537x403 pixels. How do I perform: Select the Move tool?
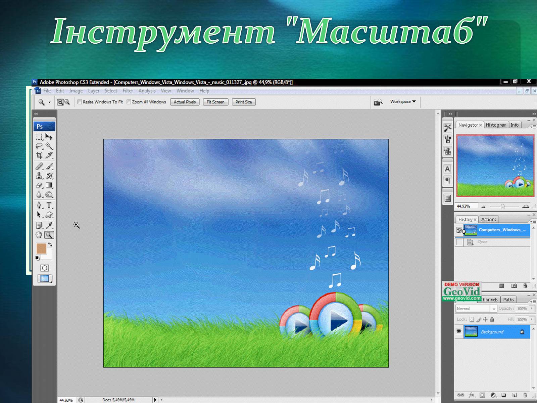pos(49,137)
